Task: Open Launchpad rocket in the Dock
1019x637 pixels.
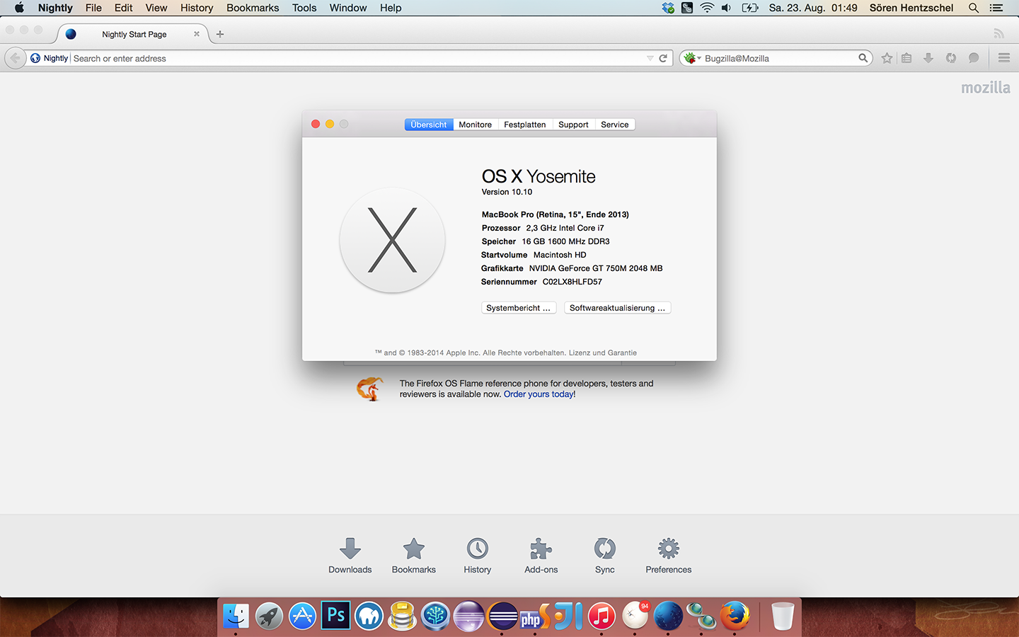Action: 269,616
